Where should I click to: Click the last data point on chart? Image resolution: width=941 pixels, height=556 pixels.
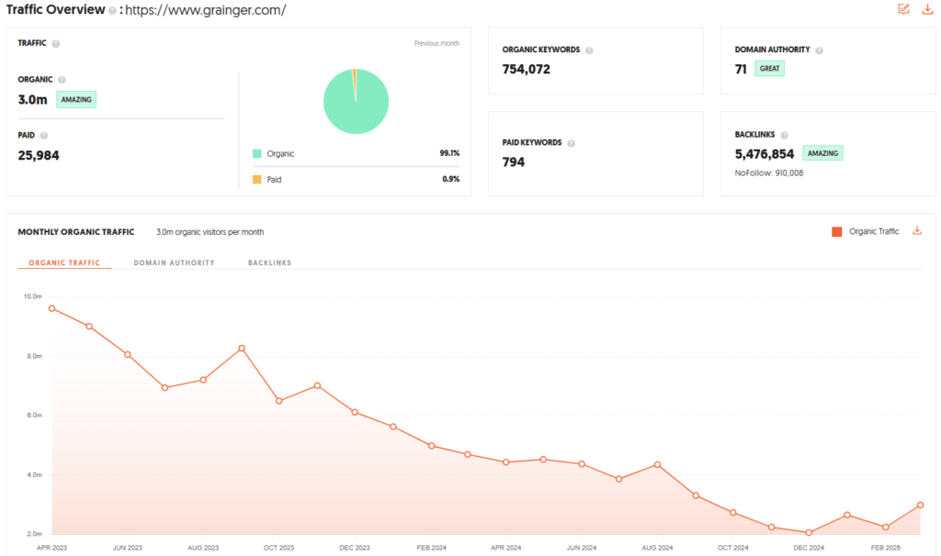pyautogui.click(x=920, y=505)
